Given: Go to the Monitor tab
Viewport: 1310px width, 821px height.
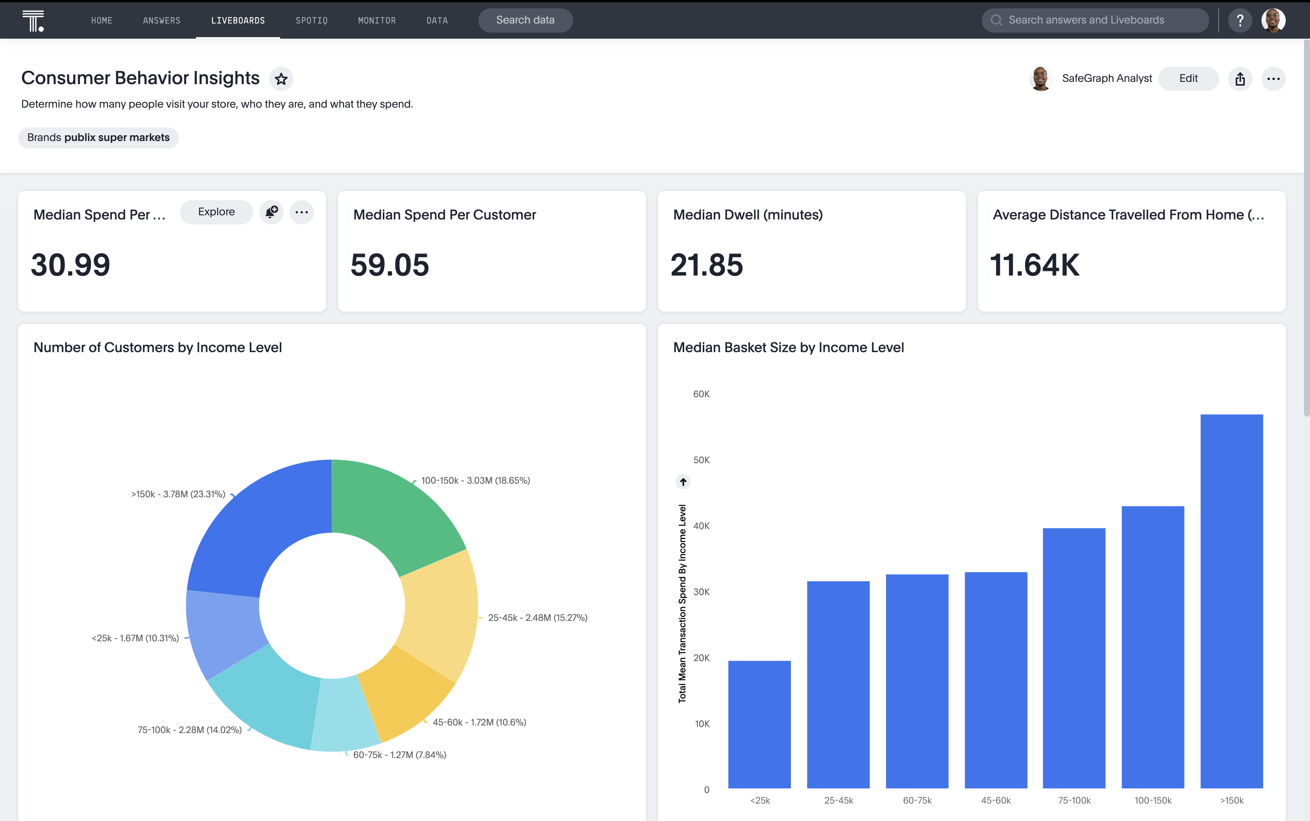Looking at the screenshot, I should [x=377, y=20].
